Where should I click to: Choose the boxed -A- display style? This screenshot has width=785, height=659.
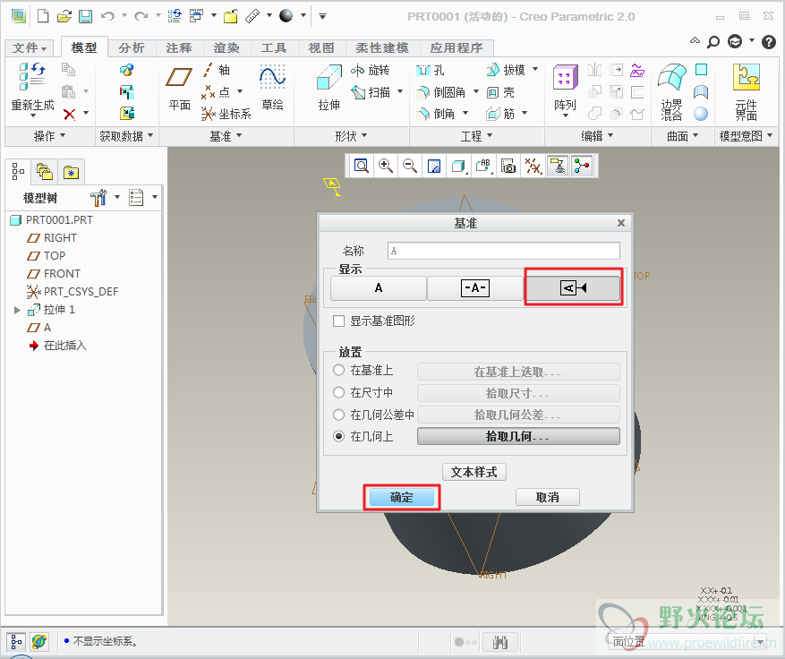474,288
